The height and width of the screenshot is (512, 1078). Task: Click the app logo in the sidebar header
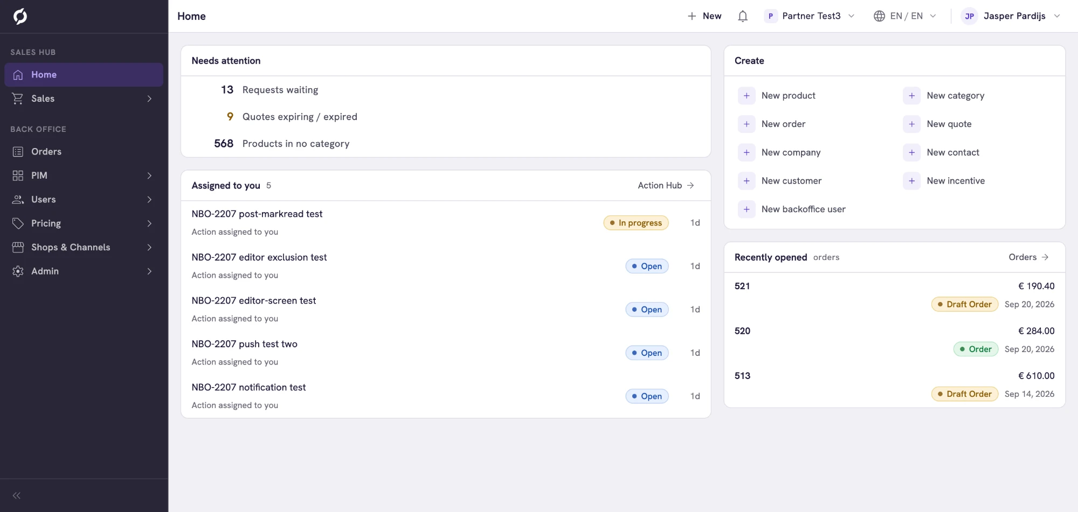(20, 16)
